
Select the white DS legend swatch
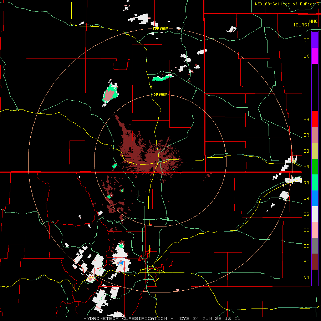click(x=315, y=214)
